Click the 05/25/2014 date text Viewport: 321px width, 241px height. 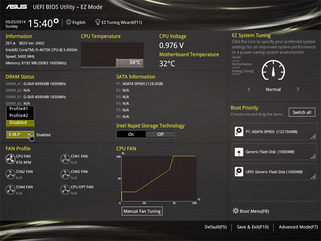pos(16,22)
